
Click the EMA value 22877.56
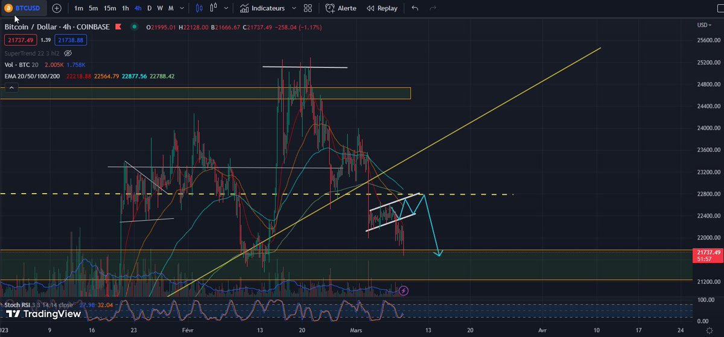[135, 76]
